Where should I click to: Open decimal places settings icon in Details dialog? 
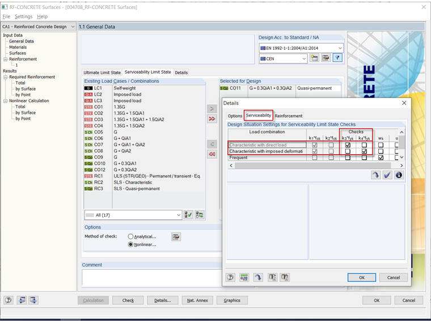(x=244, y=278)
